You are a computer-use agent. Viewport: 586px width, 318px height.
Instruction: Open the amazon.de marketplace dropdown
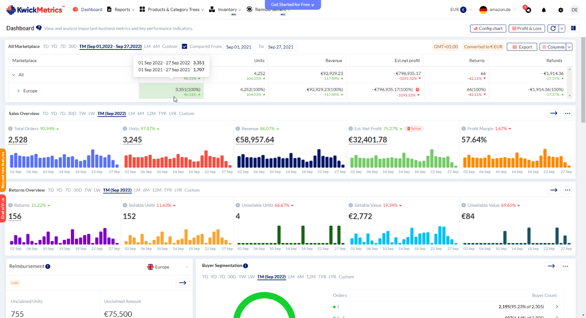pyautogui.click(x=498, y=10)
